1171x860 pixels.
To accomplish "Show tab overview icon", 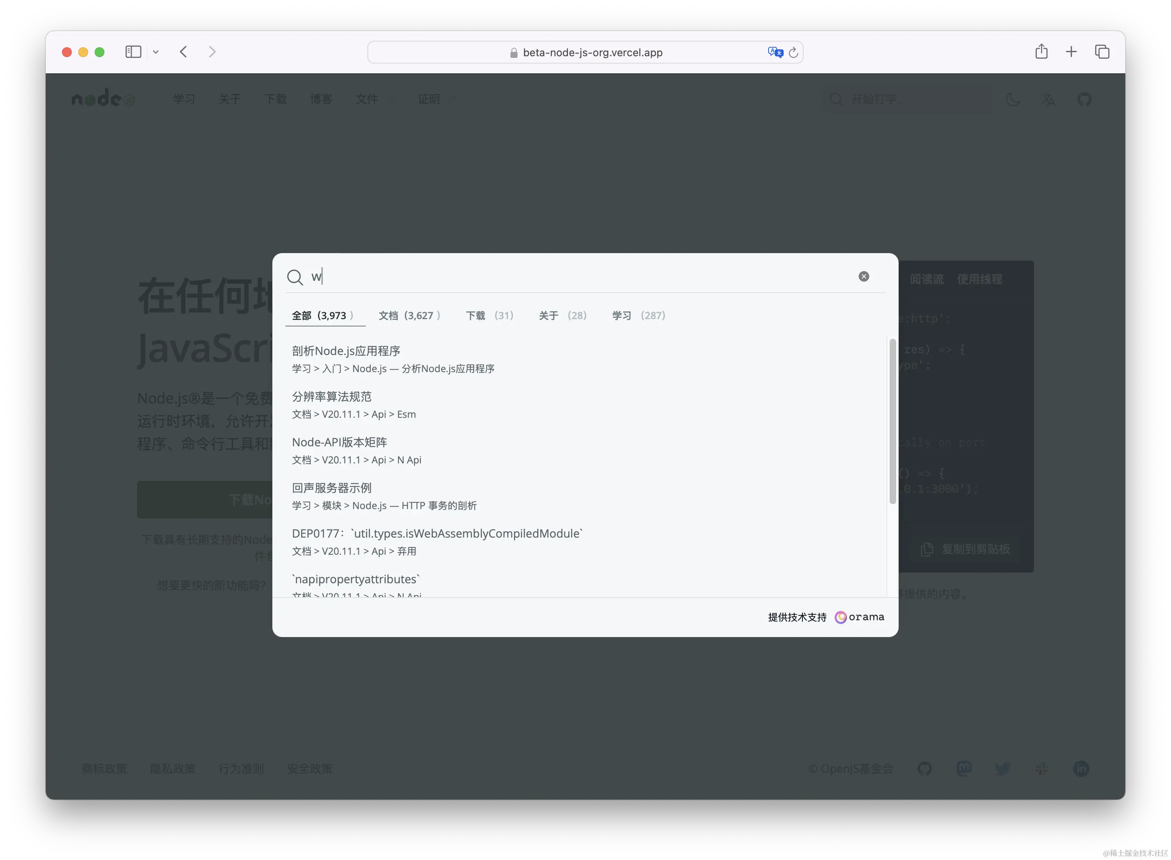I will [x=1102, y=52].
